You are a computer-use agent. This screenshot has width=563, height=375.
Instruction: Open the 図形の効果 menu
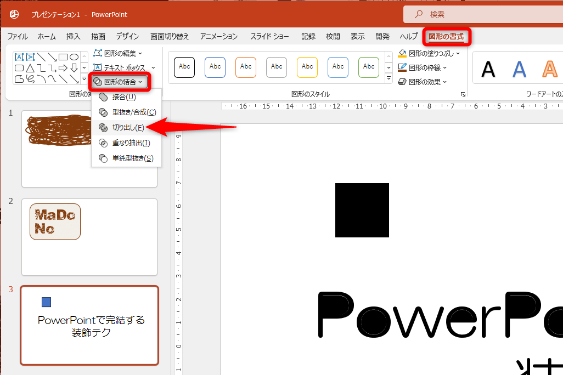coord(428,81)
